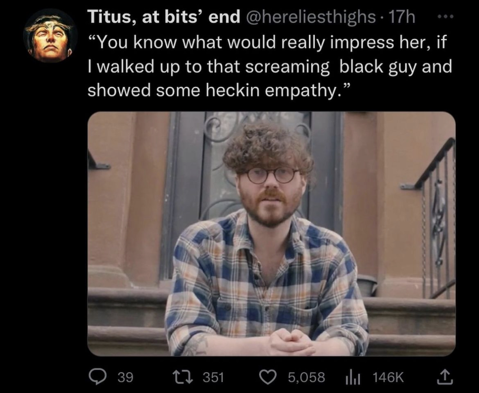Open profile via name "Titus, at bits' end"
The width and height of the screenshot is (479, 393).
[x=164, y=17]
